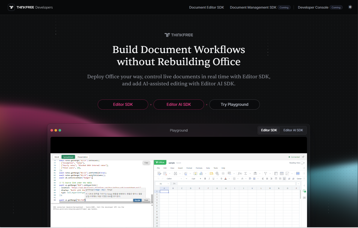358x228 pixels.
Task: Open the find and replace binoculars tool
Action: coord(175,173)
